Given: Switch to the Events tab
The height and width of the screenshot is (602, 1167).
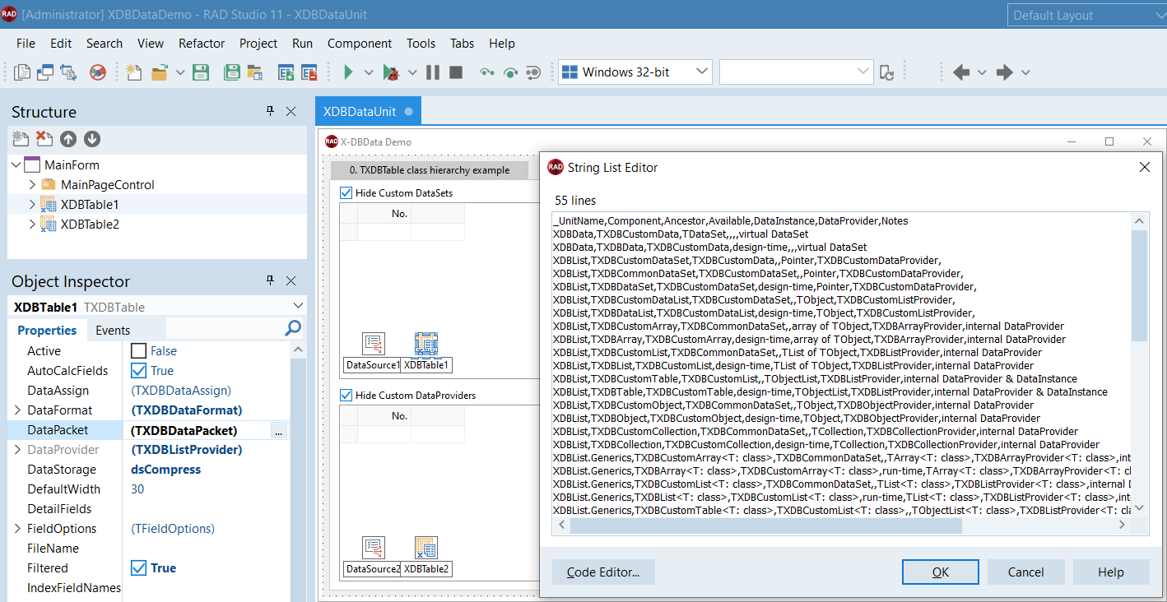Looking at the screenshot, I should coord(113,331).
